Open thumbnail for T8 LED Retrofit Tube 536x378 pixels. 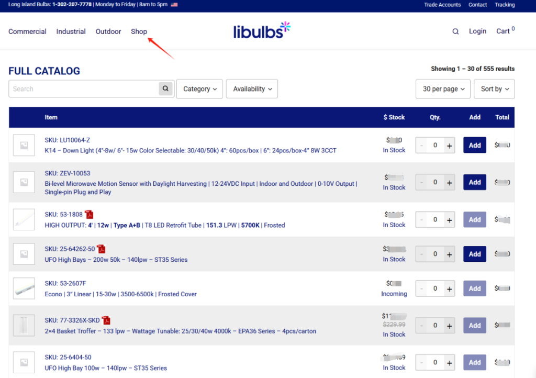click(24, 219)
